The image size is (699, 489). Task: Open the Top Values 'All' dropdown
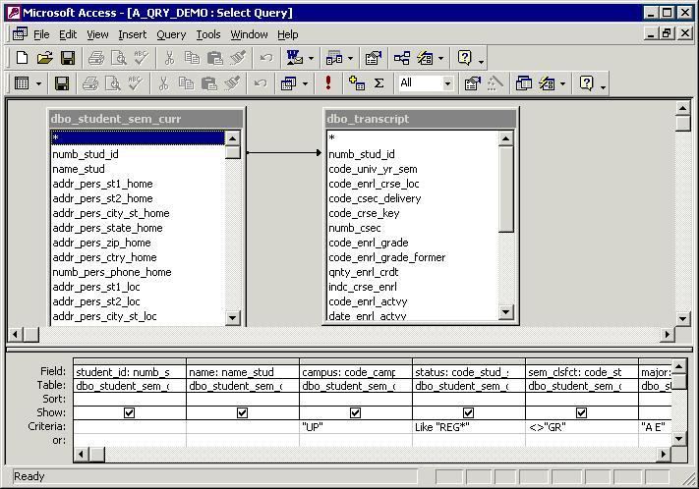pyautogui.click(x=447, y=83)
